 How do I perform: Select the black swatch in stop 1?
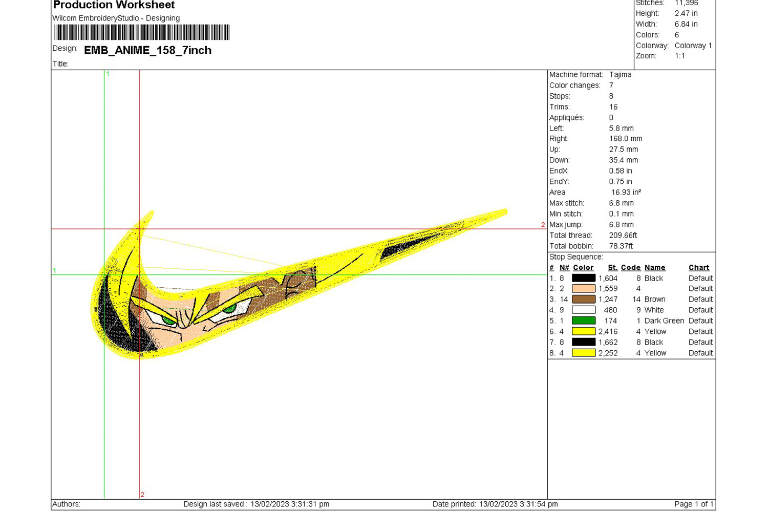click(x=583, y=279)
